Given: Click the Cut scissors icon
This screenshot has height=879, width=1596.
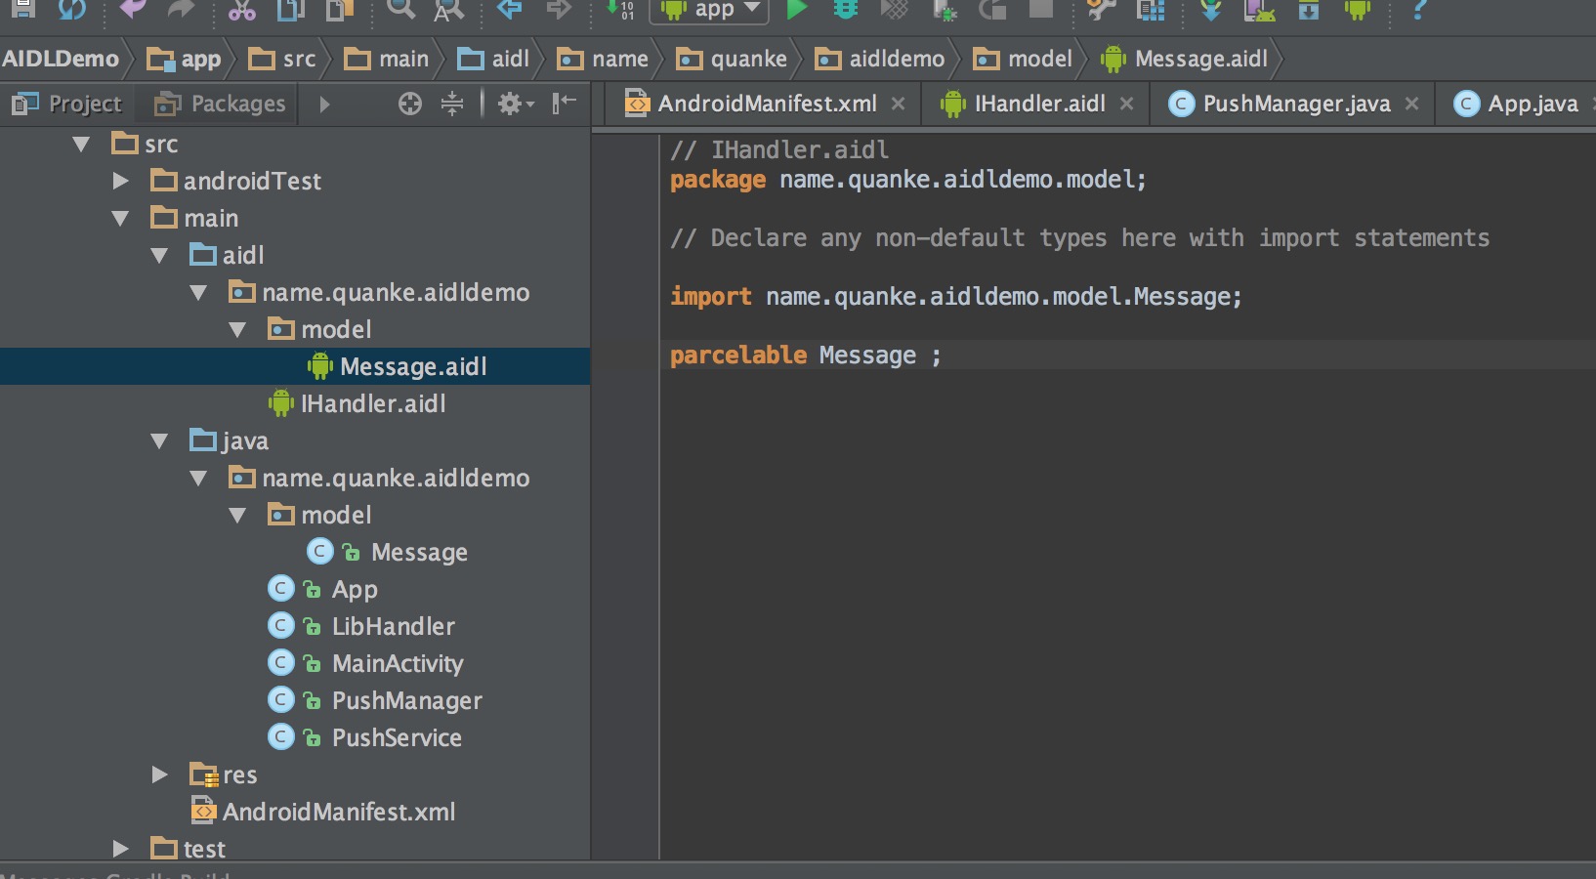Looking at the screenshot, I should [241, 10].
